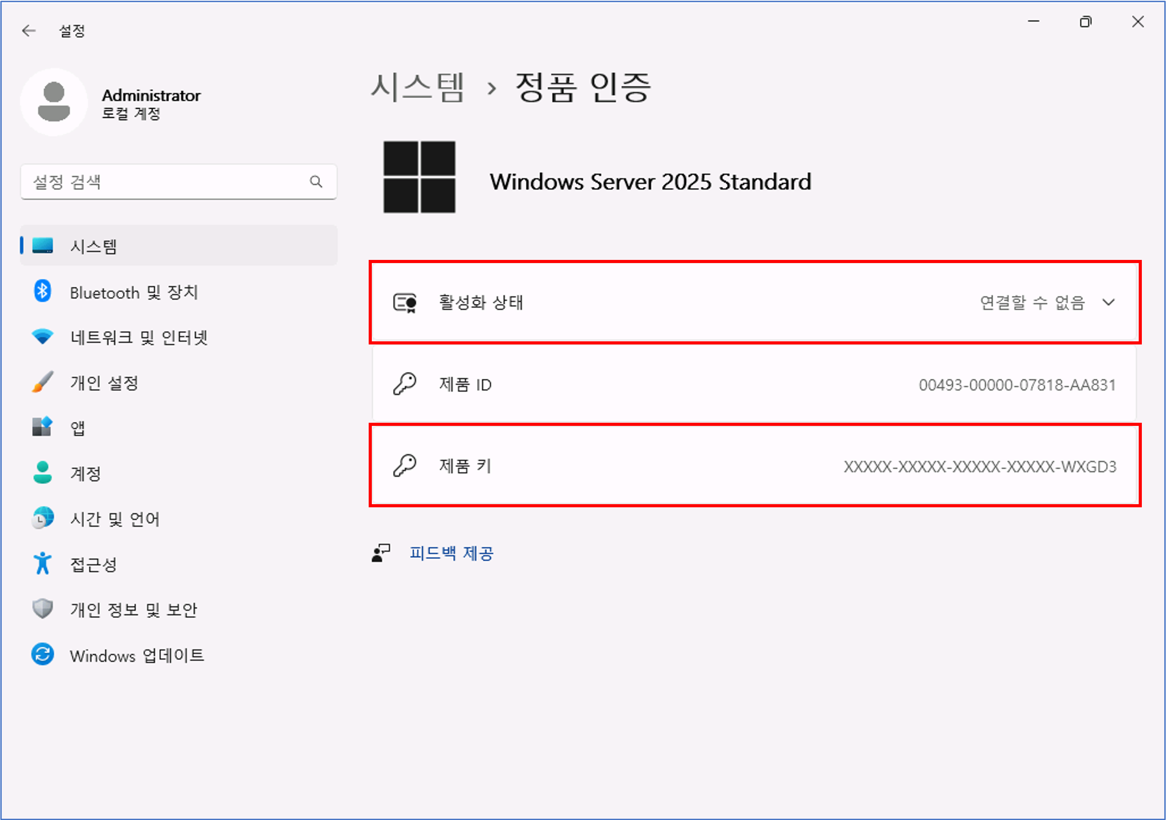Click the 피드백 제공 link
The image size is (1166, 820).
click(x=451, y=553)
